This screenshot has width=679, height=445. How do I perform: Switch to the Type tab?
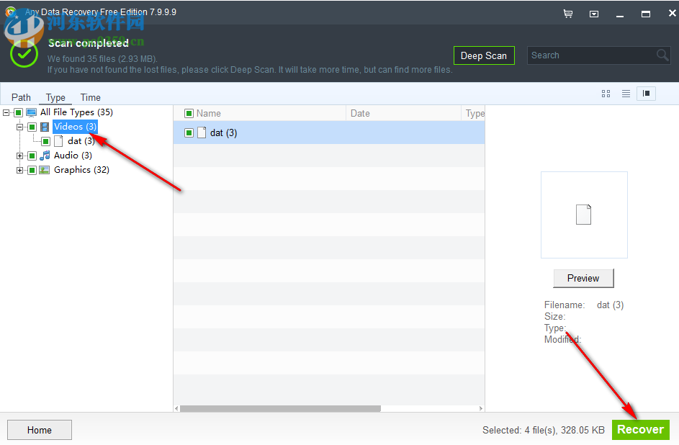[55, 97]
